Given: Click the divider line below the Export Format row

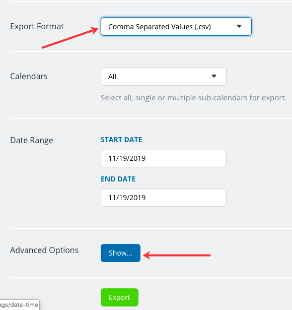Looking at the screenshot, I should click(151, 51).
